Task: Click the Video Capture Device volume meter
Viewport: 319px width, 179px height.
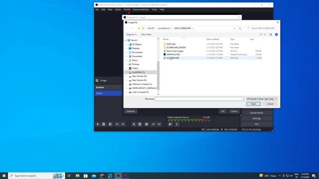Action: pyautogui.click(x=188, y=120)
